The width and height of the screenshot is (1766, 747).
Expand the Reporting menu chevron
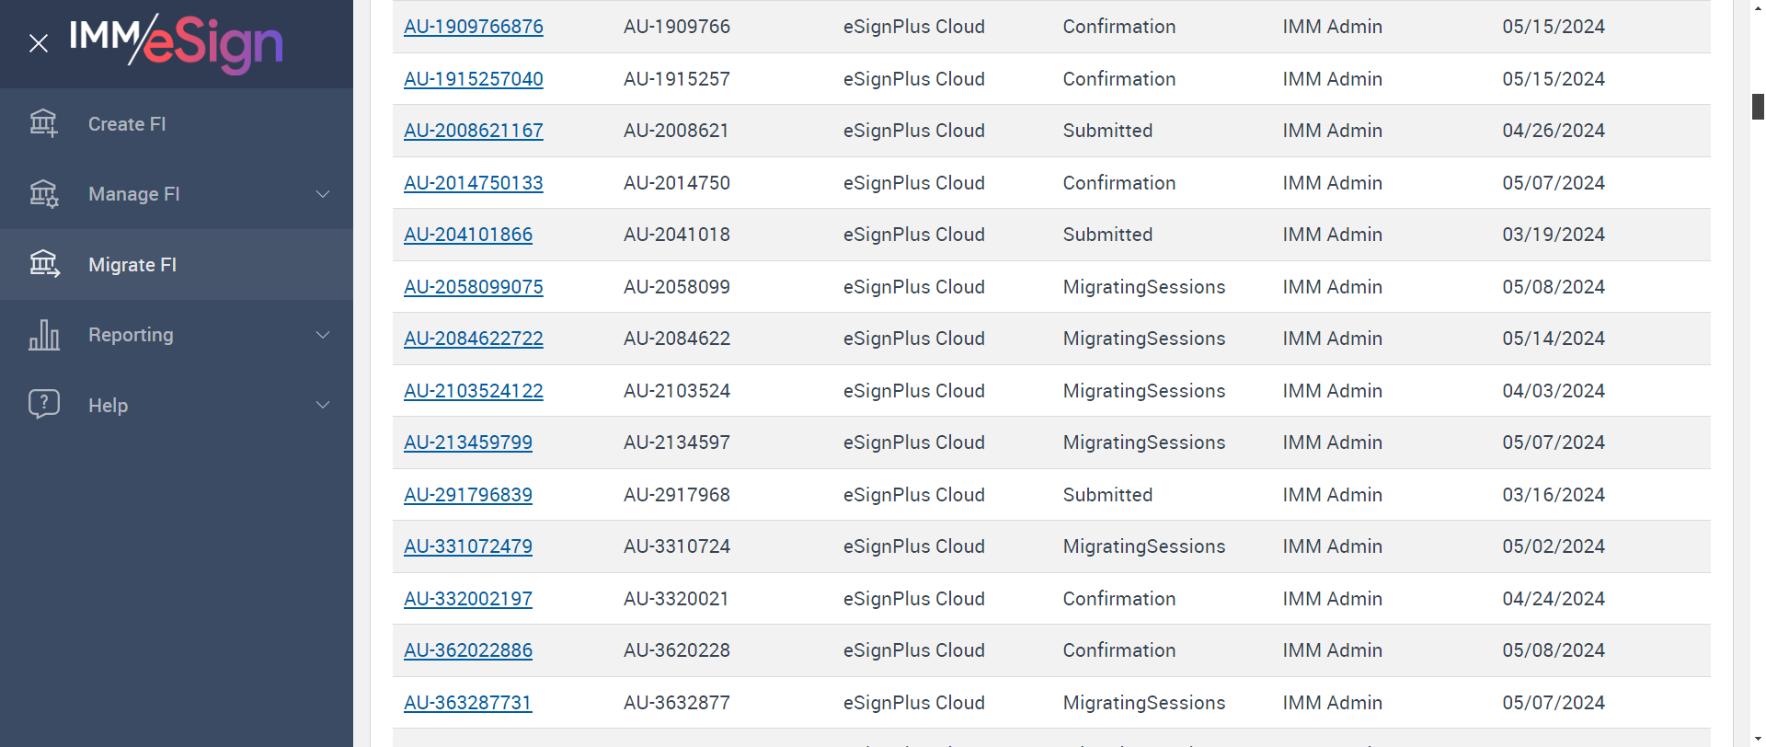323,335
